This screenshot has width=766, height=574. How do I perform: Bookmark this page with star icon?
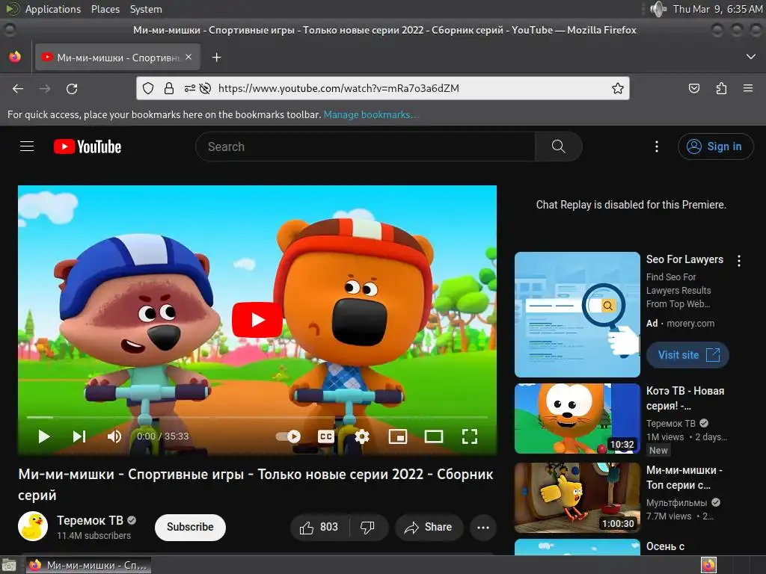(x=617, y=88)
